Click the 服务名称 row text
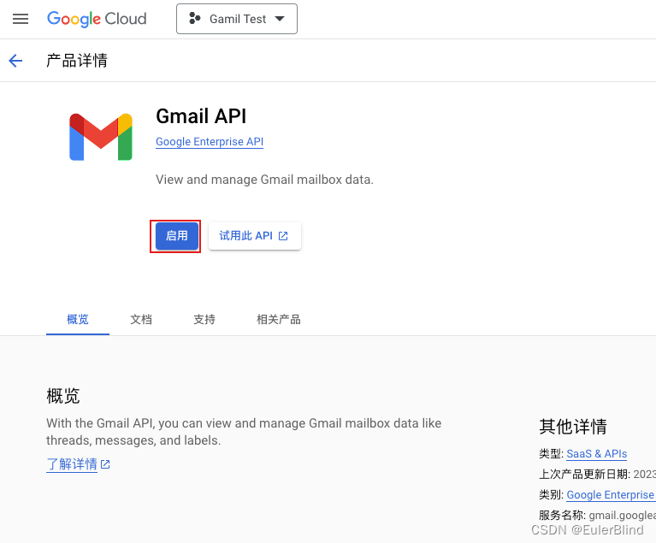This screenshot has width=656, height=543. pyautogui.click(x=598, y=516)
